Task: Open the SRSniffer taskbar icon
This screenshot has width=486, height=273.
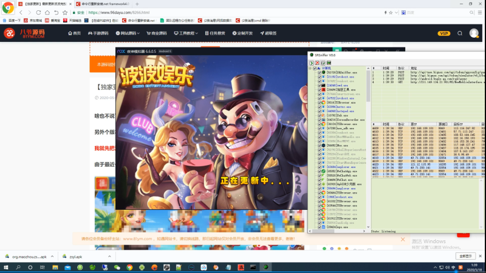Action: click(265, 268)
